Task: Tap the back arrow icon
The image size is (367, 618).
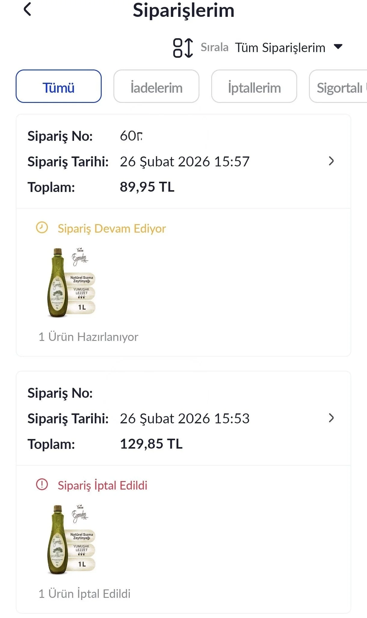Action: (x=27, y=9)
